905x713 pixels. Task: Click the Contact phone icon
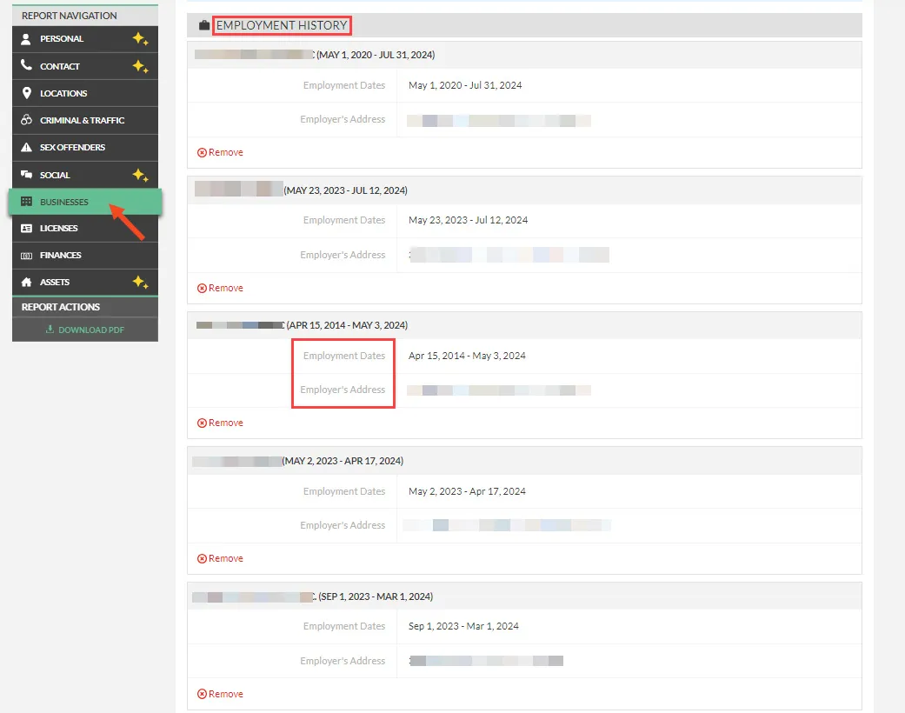[26, 66]
